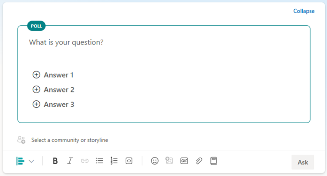Insert a code snippet block

pyautogui.click(x=129, y=161)
